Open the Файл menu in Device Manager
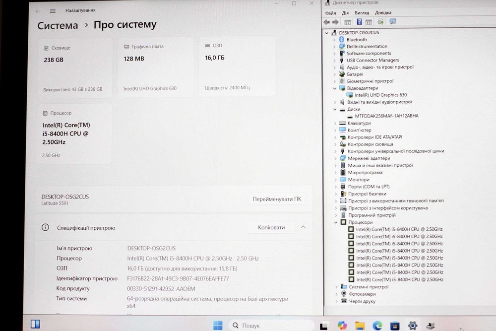 330,13
